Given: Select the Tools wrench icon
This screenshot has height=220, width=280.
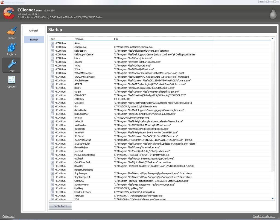Looking at the screenshot, I should click(11, 64).
